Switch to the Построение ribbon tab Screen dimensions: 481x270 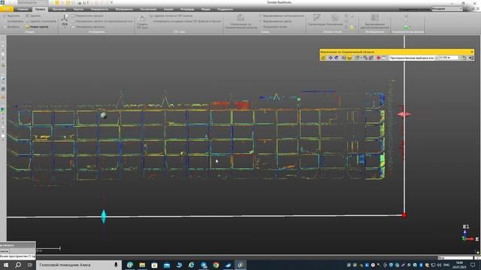[148, 9]
